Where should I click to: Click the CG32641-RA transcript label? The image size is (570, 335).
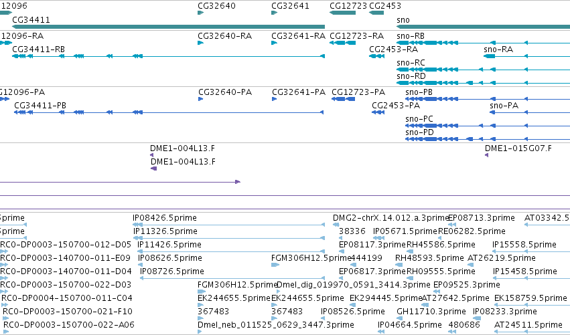[299, 36]
